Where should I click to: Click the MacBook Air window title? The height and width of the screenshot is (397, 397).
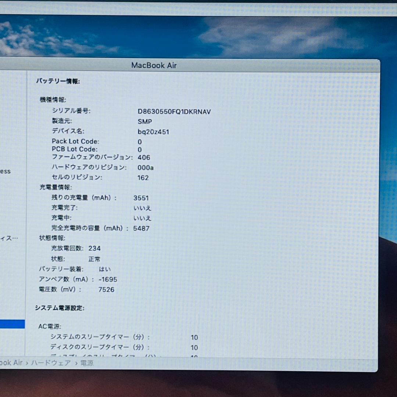pos(154,65)
